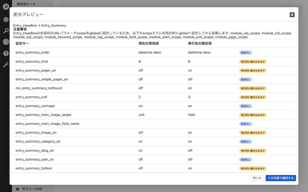The width and height of the screenshot is (308, 192).
Task: Select the entry_summary_main_image_field_name key
Action: pyautogui.click(x=47, y=124)
